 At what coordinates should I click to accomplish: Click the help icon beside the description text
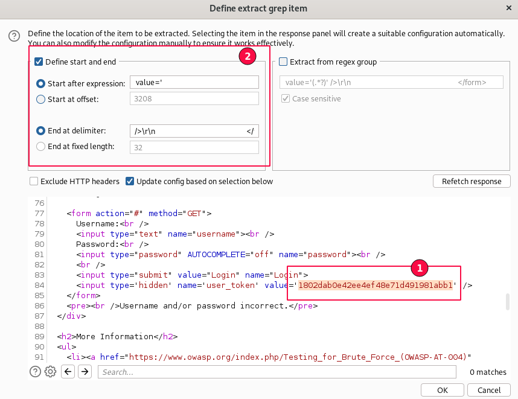14,37
